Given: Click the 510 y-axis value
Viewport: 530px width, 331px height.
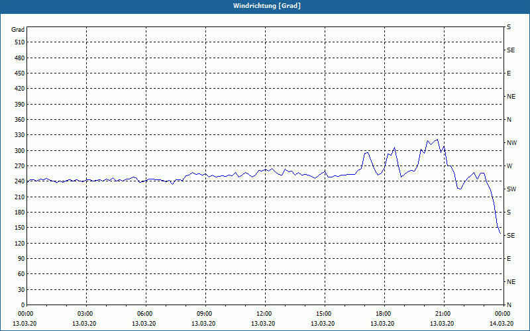Looking at the screenshot, I should (x=20, y=42).
